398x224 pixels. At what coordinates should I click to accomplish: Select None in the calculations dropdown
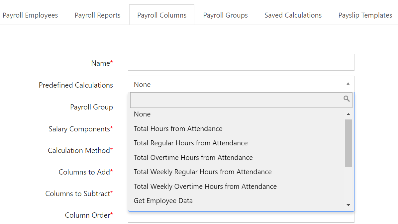tap(142, 114)
